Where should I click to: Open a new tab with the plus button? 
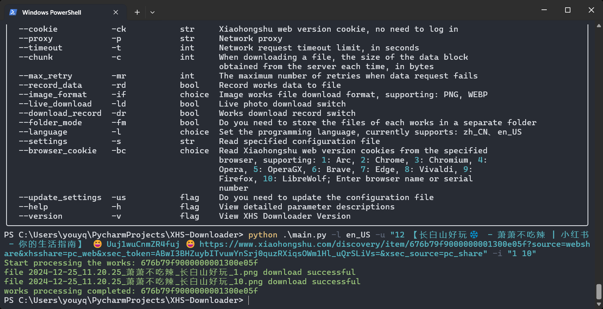(137, 12)
